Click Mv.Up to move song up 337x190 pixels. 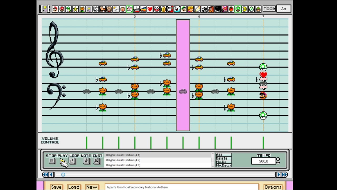pyautogui.click(x=224, y=162)
